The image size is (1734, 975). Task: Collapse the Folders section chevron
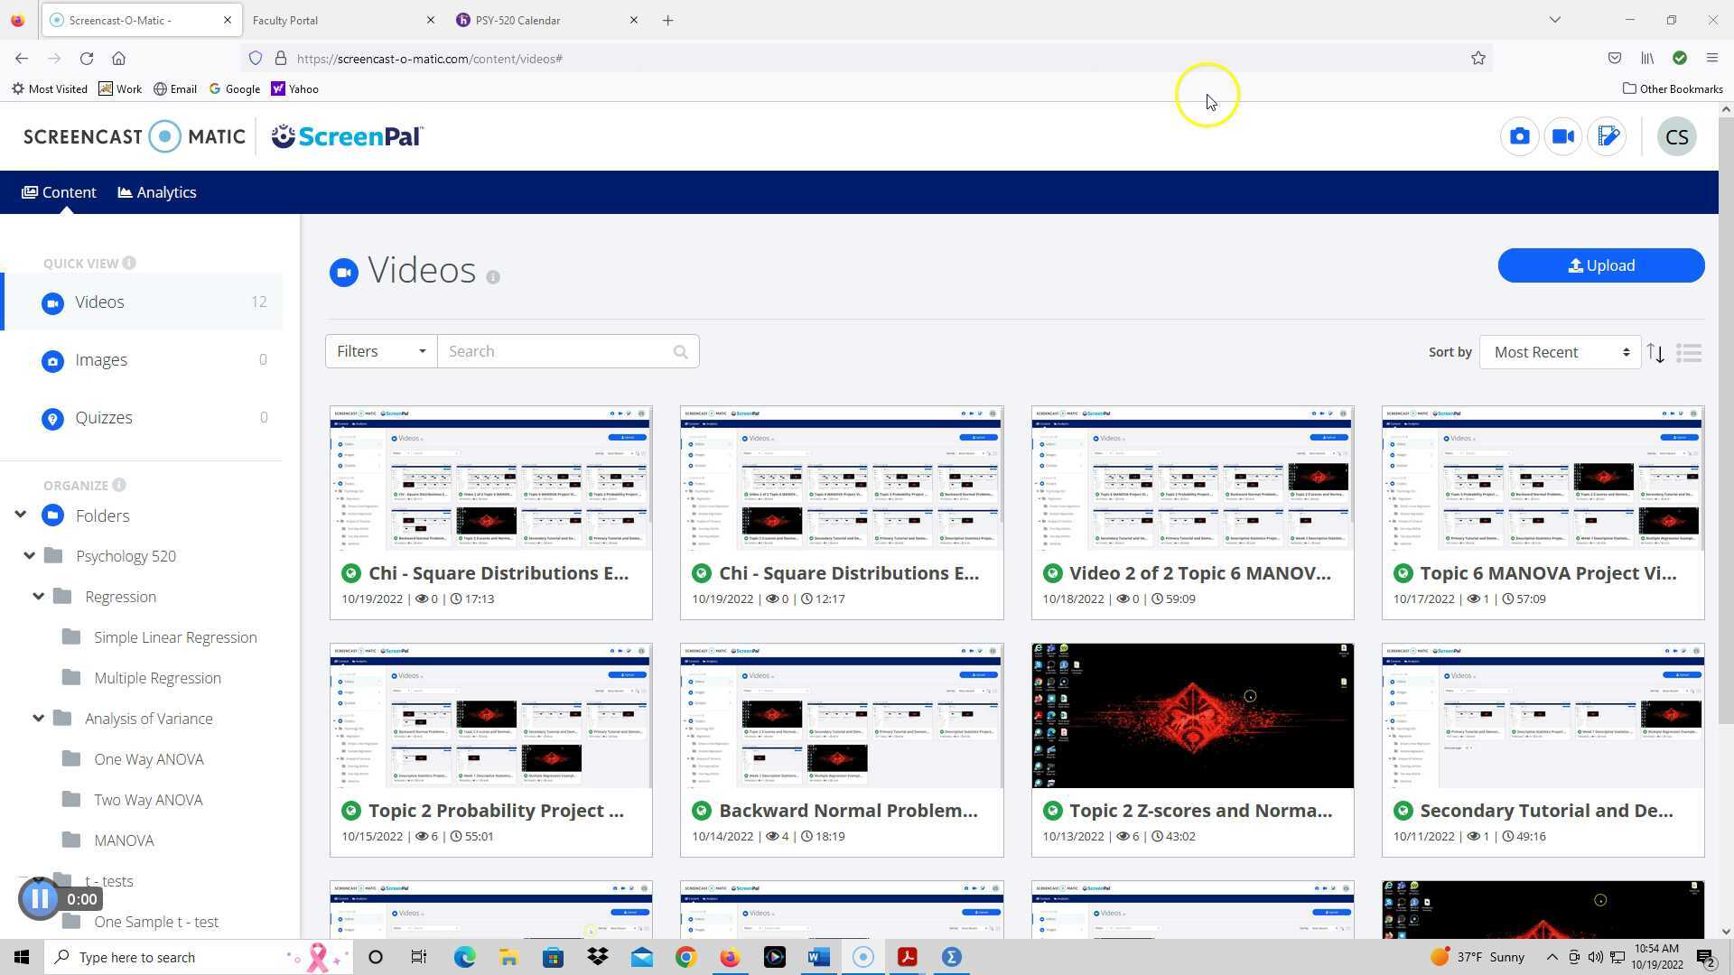click(21, 515)
